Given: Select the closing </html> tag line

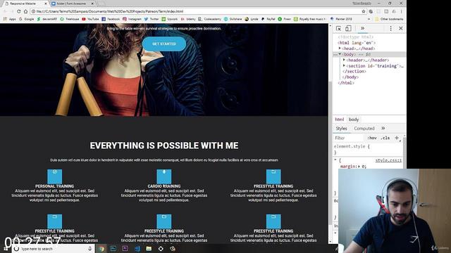Looking at the screenshot, I should coord(346,83).
